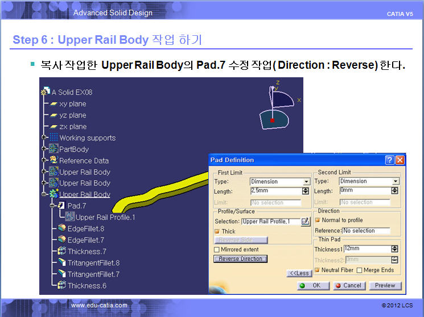The height and width of the screenshot is (317, 424).
Task: Click the compass at top right of viewport
Action: point(278,107)
